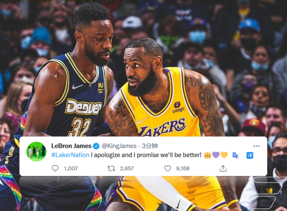Screen dimensions: 287x211
Task: Open the LeBron James display name
Action: [71, 146]
